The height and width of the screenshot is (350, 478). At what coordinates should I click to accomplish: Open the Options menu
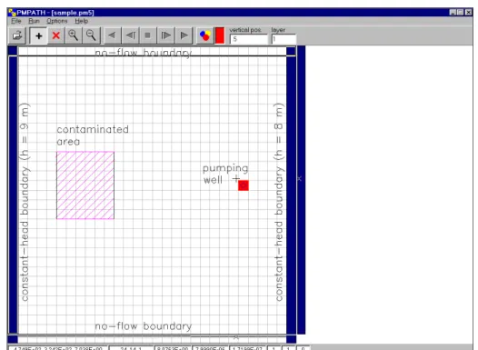(57, 21)
